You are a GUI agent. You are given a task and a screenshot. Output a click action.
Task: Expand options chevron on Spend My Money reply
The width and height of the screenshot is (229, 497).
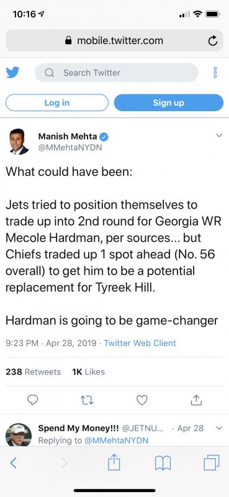(x=219, y=428)
